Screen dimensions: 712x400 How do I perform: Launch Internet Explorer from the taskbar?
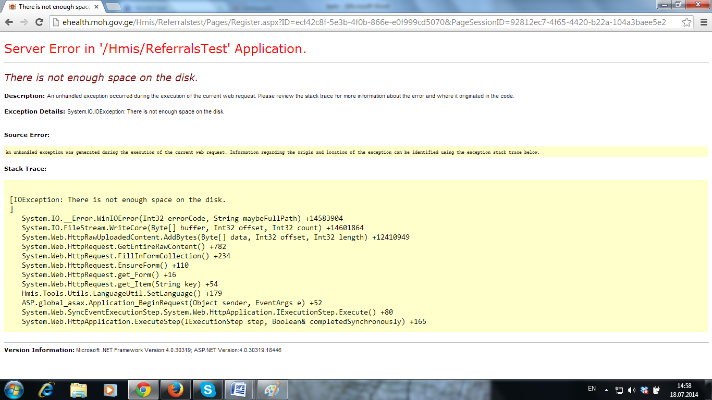click(x=48, y=390)
